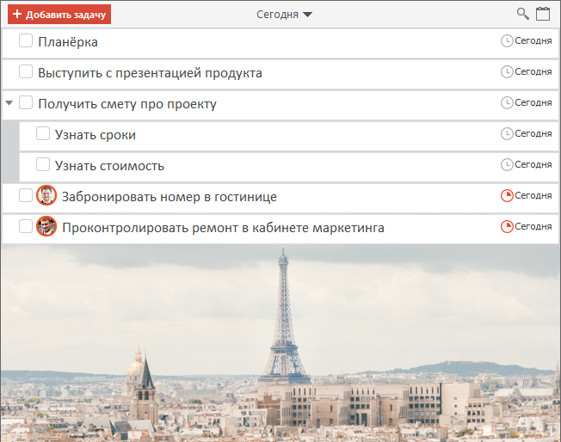Select the Узнать сроки subtask title
This screenshot has height=442, width=561.
coord(96,135)
